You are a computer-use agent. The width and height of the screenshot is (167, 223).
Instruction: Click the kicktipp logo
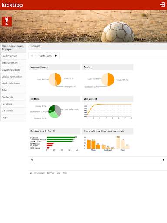tap(12, 5)
